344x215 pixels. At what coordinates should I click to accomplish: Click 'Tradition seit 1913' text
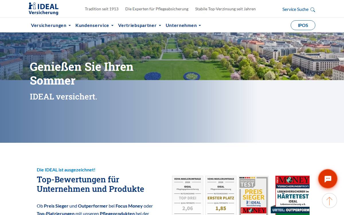101,9
